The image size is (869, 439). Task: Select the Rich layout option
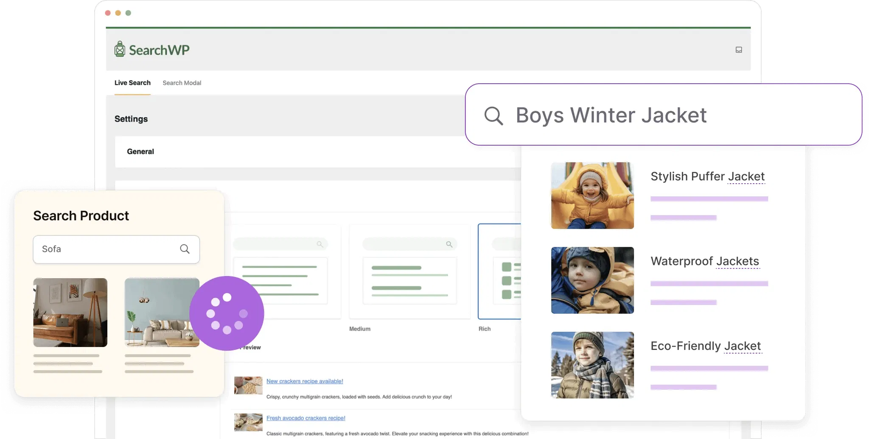point(499,271)
